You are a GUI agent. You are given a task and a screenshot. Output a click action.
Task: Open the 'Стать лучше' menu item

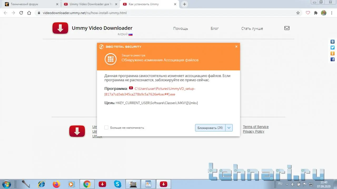tap(252, 28)
